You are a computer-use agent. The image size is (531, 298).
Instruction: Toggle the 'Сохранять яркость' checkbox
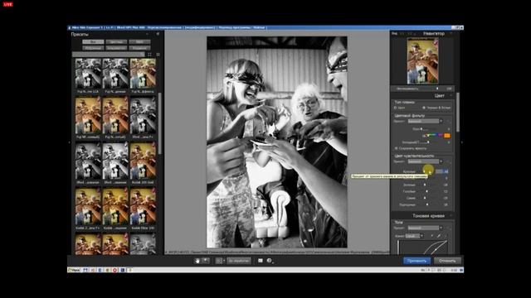[x=397, y=148]
